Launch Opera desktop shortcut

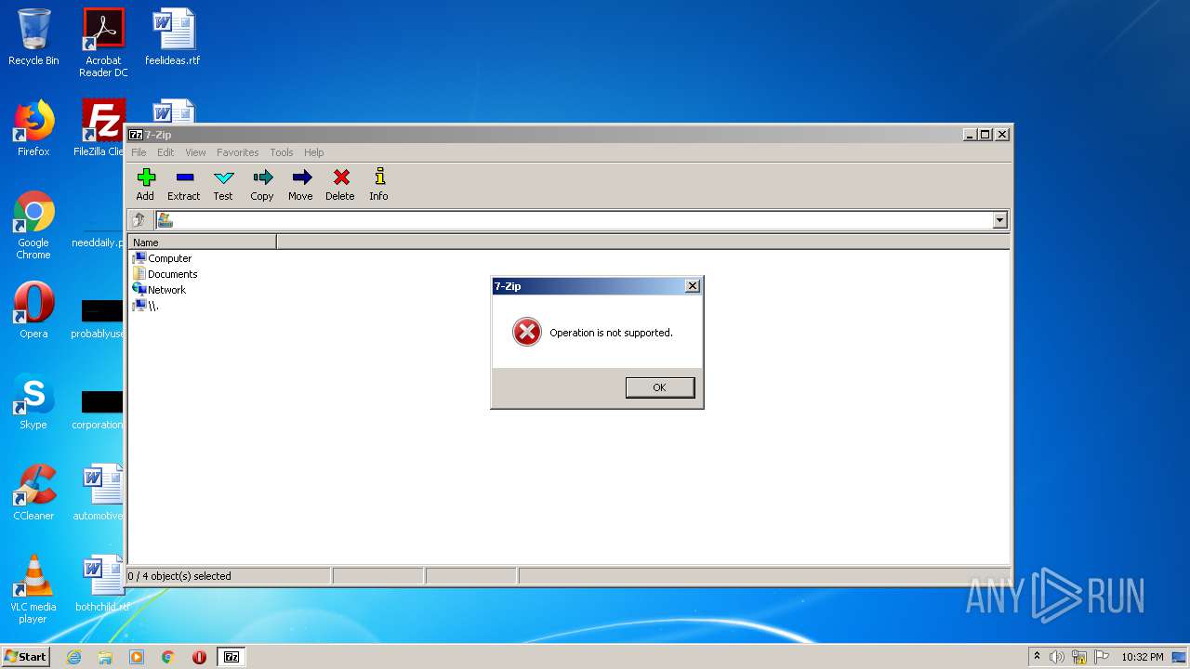pos(33,310)
